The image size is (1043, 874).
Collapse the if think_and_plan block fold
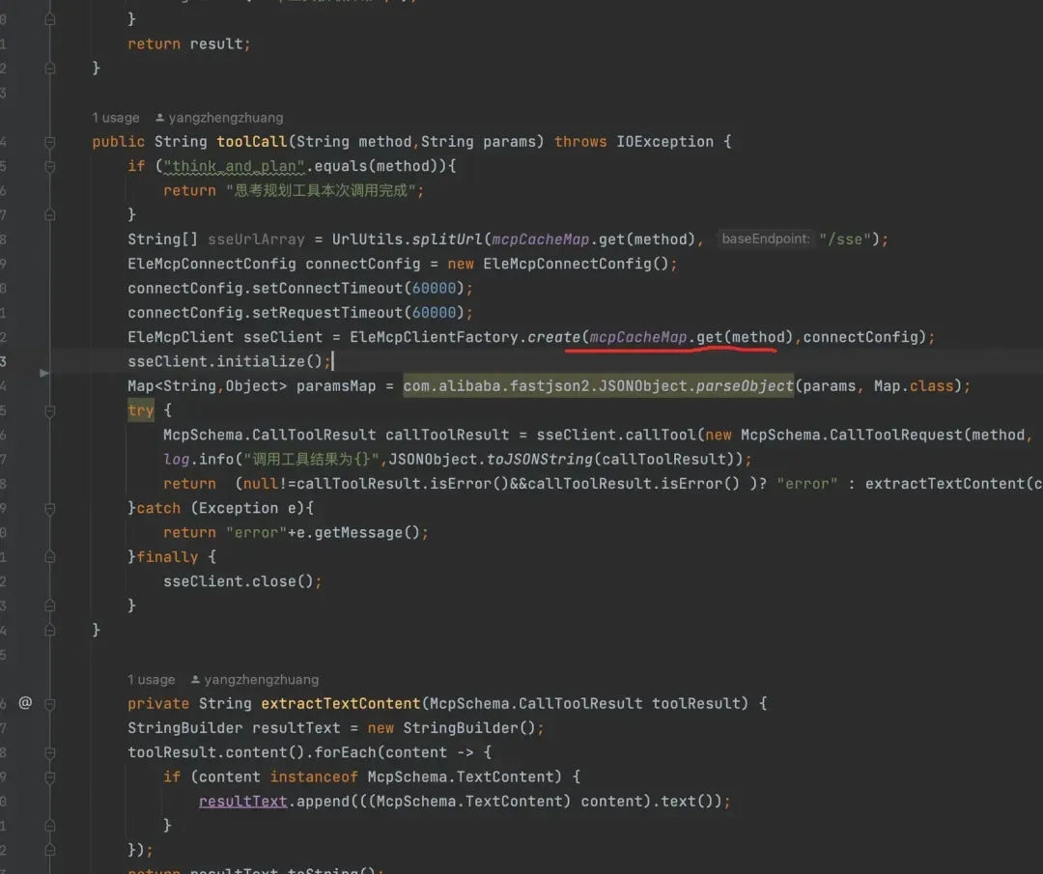[50, 166]
